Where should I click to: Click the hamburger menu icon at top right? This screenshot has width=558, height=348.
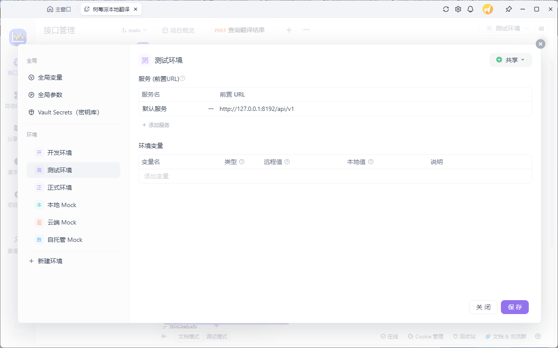coord(541,28)
